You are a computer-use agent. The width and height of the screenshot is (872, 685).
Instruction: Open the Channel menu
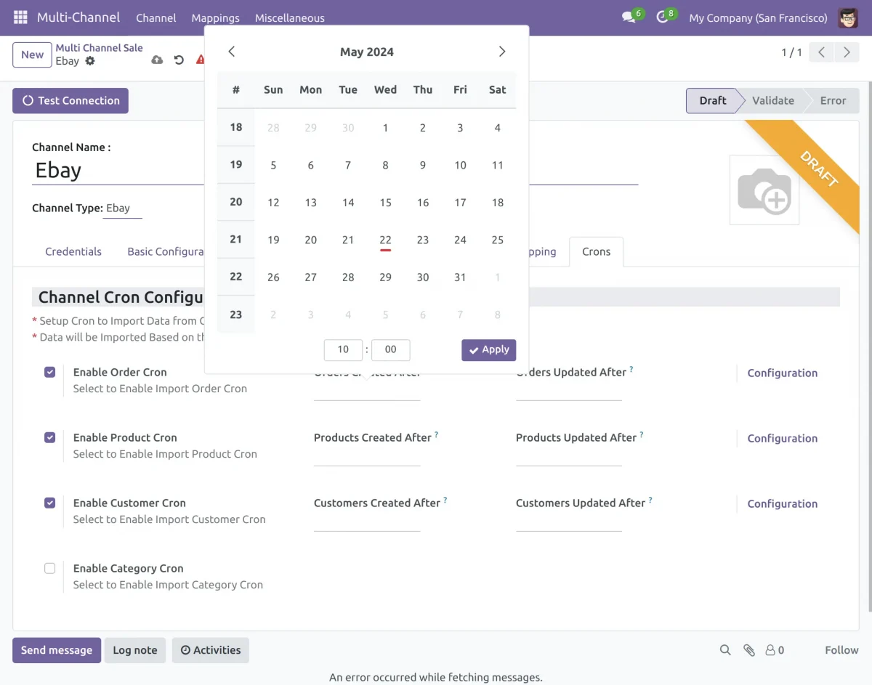[x=156, y=17]
